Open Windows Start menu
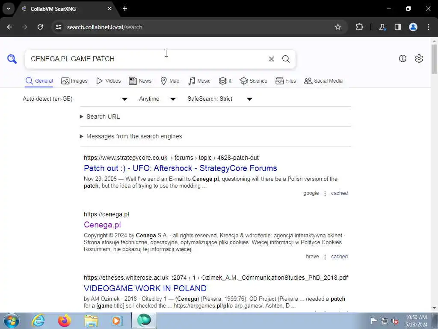Screen dimensions: 438x329 [x=12, y=320]
